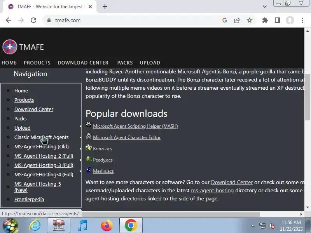Open MS-Agent-Hosting (Old) link
This screenshot has width=311, height=233.
[x=42, y=146]
